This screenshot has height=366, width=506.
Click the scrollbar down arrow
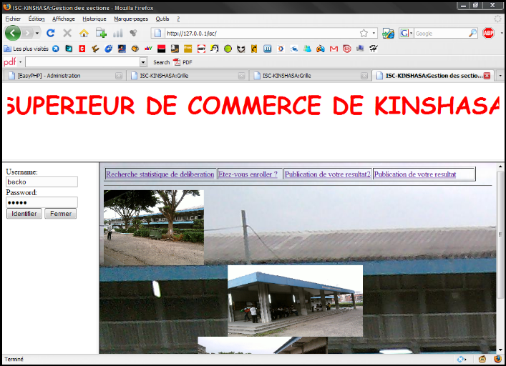coord(500,350)
